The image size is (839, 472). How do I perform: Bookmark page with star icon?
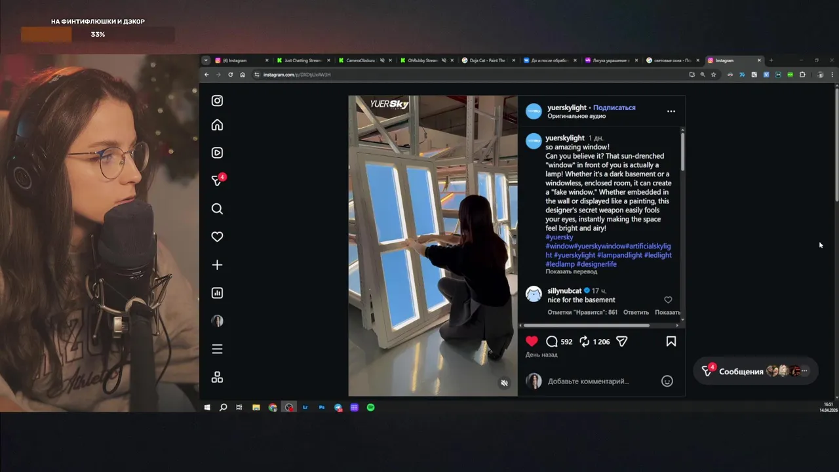pyautogui.click(x=714, y=75)
